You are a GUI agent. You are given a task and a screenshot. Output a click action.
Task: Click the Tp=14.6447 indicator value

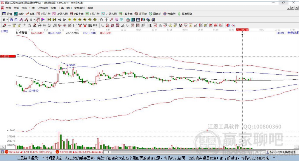click(x=37, y=33)
